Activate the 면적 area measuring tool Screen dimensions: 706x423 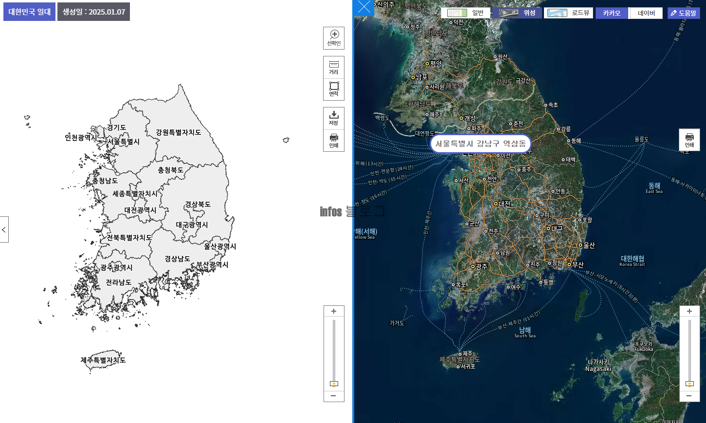[x=334, y=89]
